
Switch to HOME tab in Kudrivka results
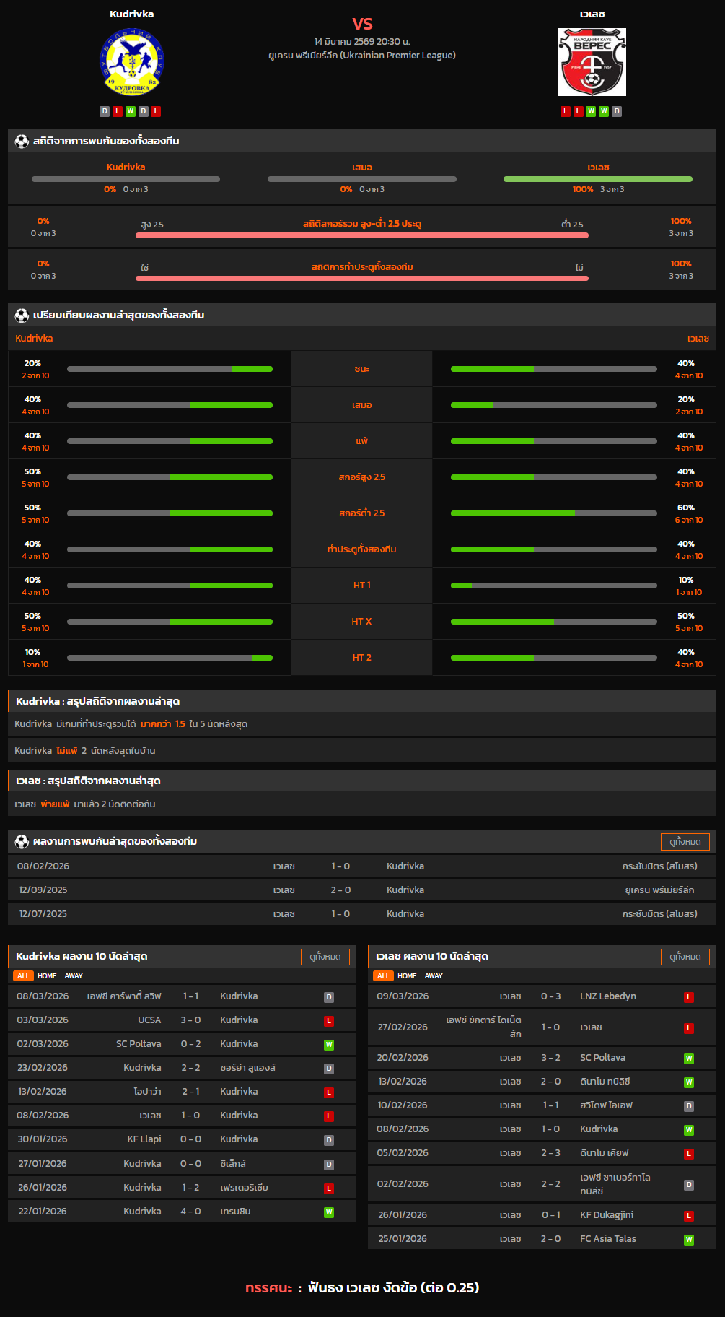(x=47, y=976)
